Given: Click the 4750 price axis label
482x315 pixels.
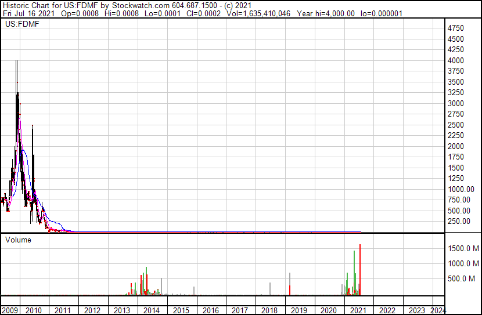Looking at the screenshot, I should pyautogui.click(x=456, y=28).
